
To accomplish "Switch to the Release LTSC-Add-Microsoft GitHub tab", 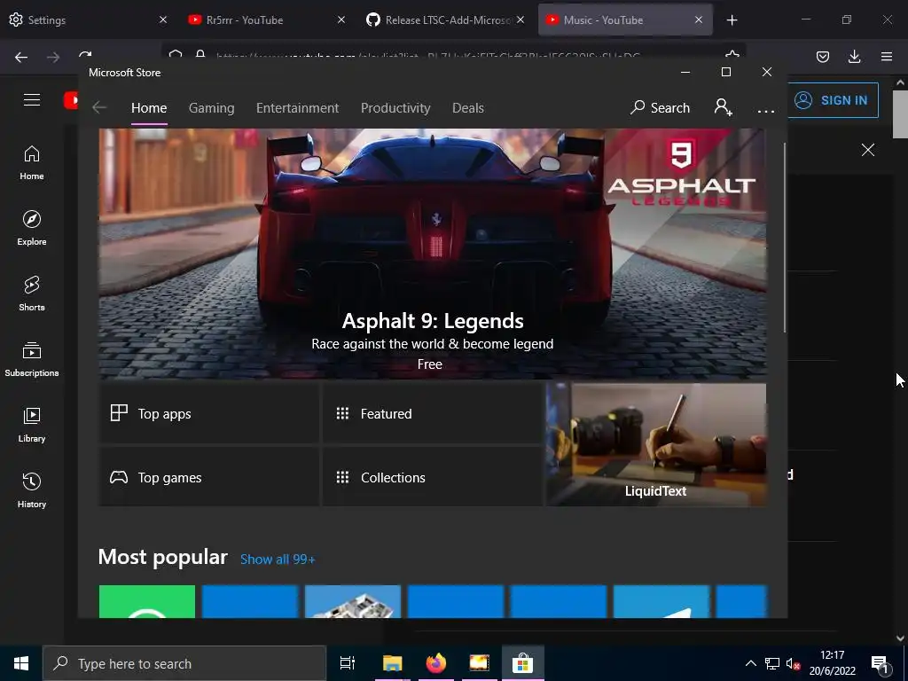I will pyautogui.click(x=445, y=20).
